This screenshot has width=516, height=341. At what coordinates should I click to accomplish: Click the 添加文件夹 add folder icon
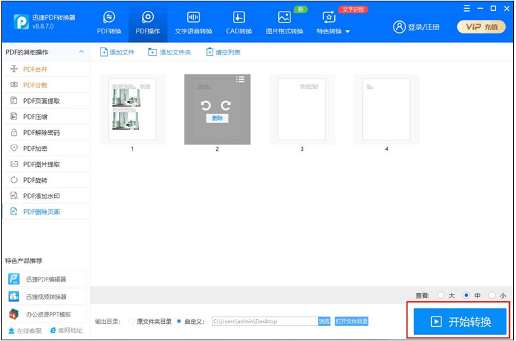tap(152, 53)
